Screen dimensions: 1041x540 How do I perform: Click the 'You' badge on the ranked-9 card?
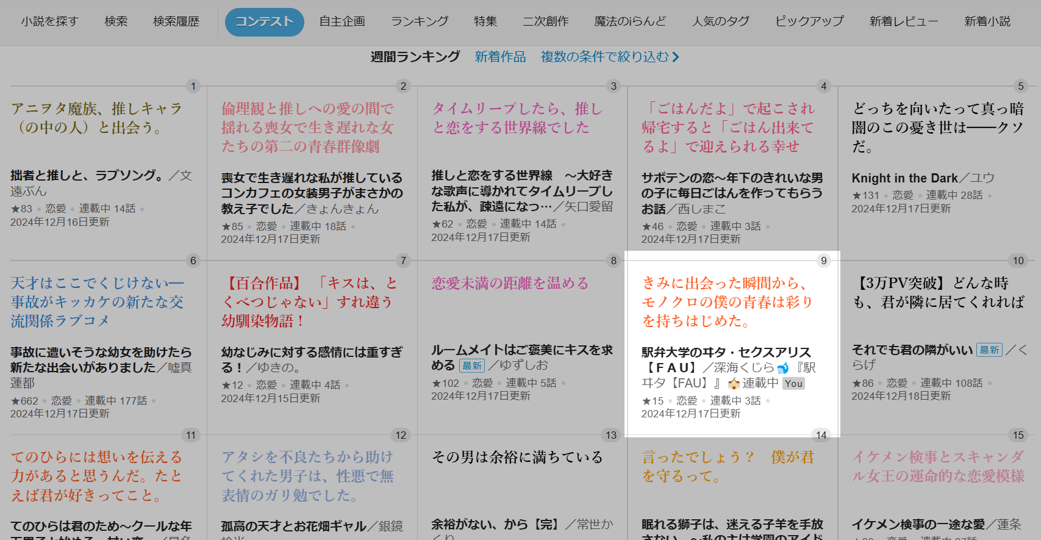(793, 384)
